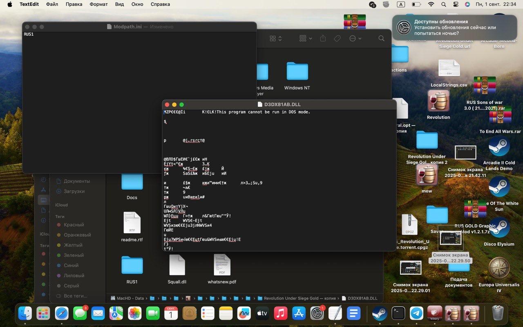Click the Share icon in Finder toolbar

[x=323, y=38]
